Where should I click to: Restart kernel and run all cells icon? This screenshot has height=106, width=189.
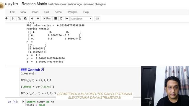[67, 19]
